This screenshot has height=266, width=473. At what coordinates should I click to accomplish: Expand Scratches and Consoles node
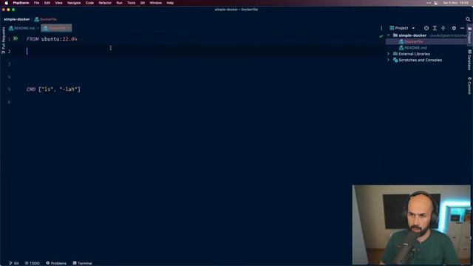389,60
